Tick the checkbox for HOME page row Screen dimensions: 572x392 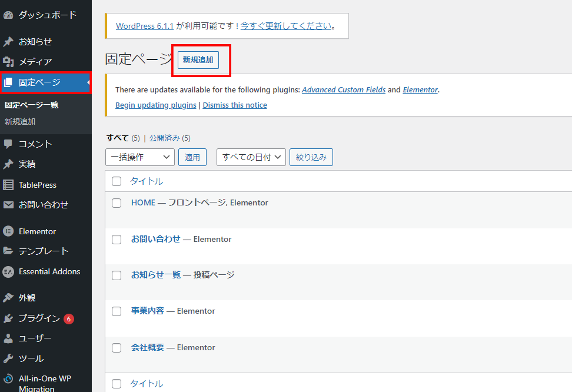tap(117, 203)
